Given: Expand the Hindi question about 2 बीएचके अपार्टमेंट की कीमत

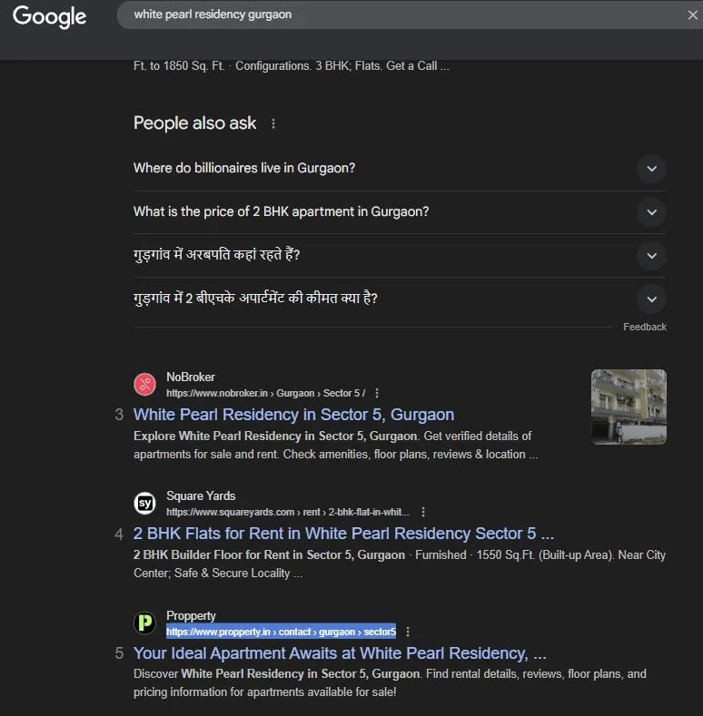Looking at the screenshot, I should coord(400,299).
